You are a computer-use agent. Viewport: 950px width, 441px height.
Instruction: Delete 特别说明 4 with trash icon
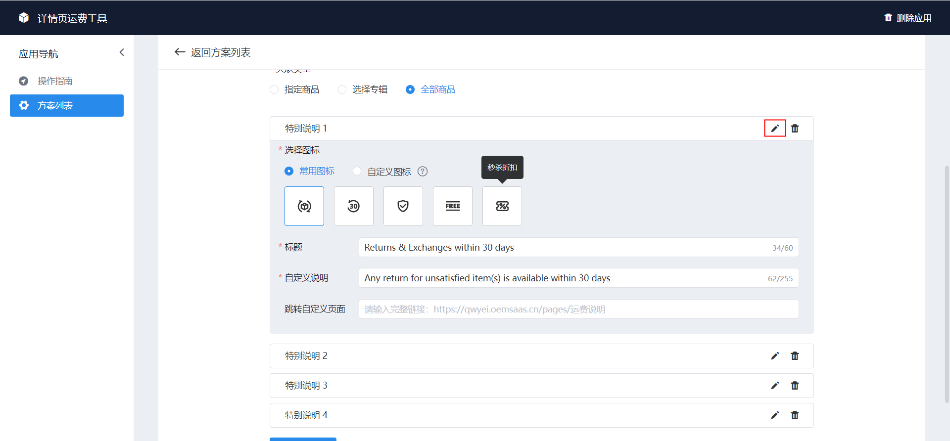click(x=795, y=415)
